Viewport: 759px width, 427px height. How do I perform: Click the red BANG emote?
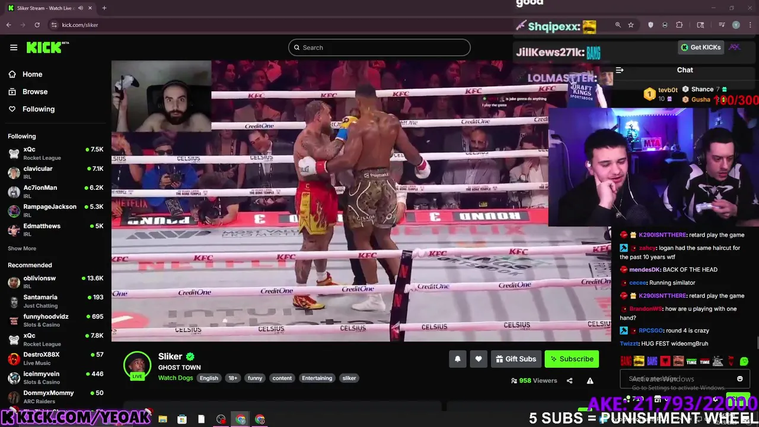click(626, 361)
